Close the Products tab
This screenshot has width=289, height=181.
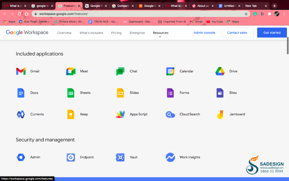[79, 6]
